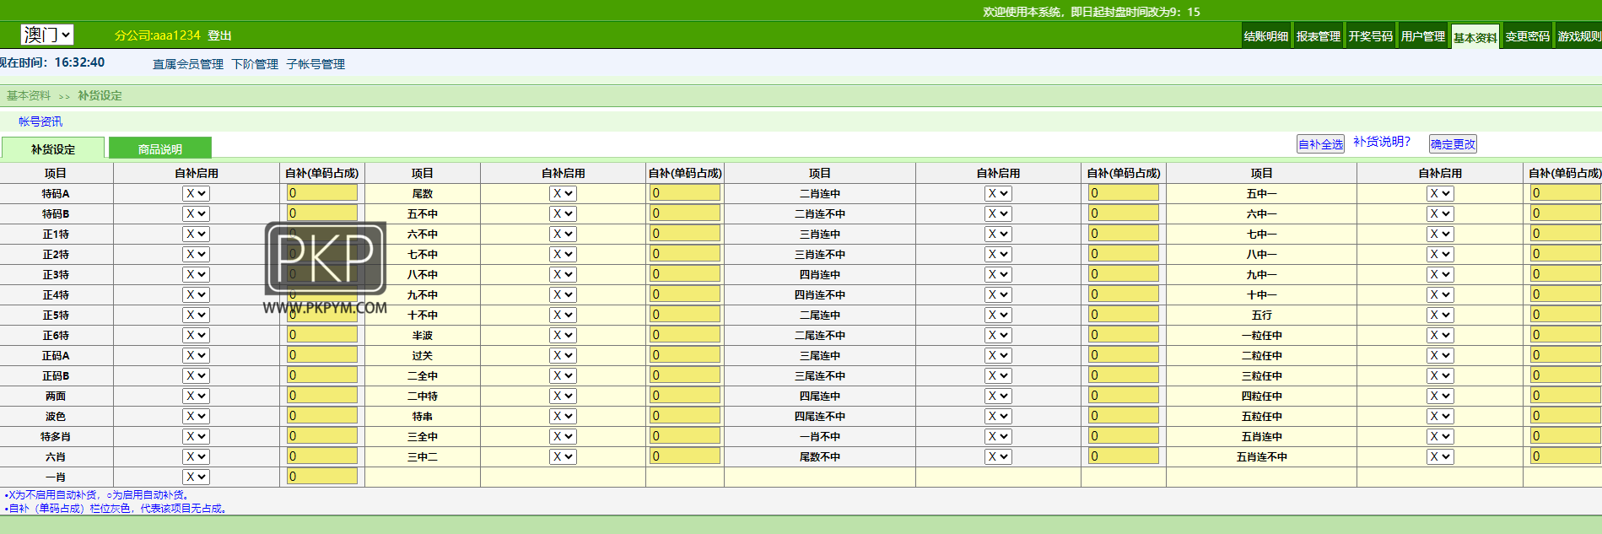Expand the 自补启用 dropdown for 五中一
This screenshot has height=534, width=1602.
pyautogui.click(x=1440, y=193)
